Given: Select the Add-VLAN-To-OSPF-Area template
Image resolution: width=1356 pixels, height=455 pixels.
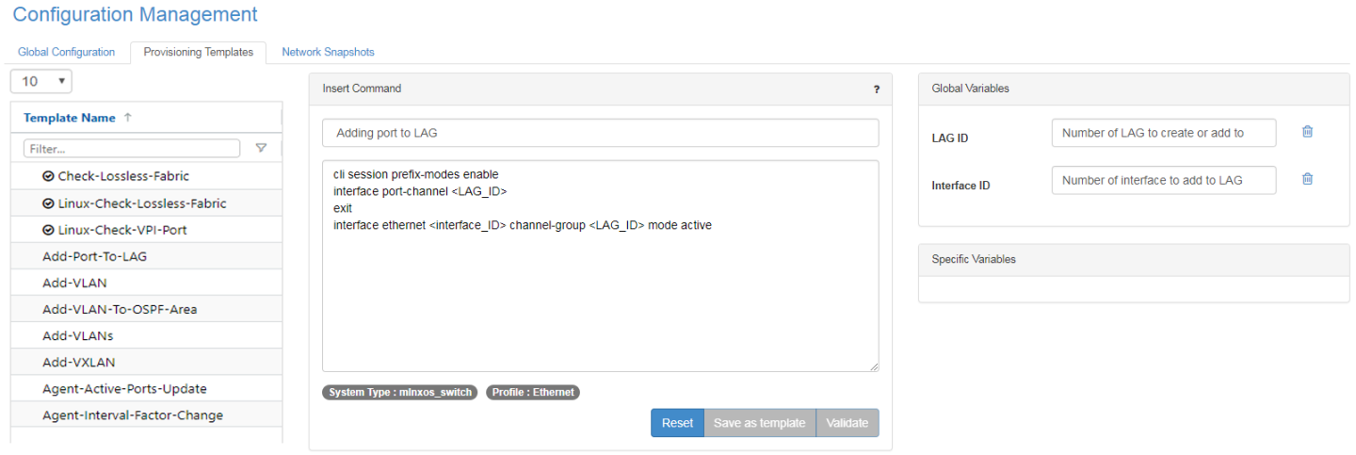Looking at the screenshot, I should coord(120,309).
